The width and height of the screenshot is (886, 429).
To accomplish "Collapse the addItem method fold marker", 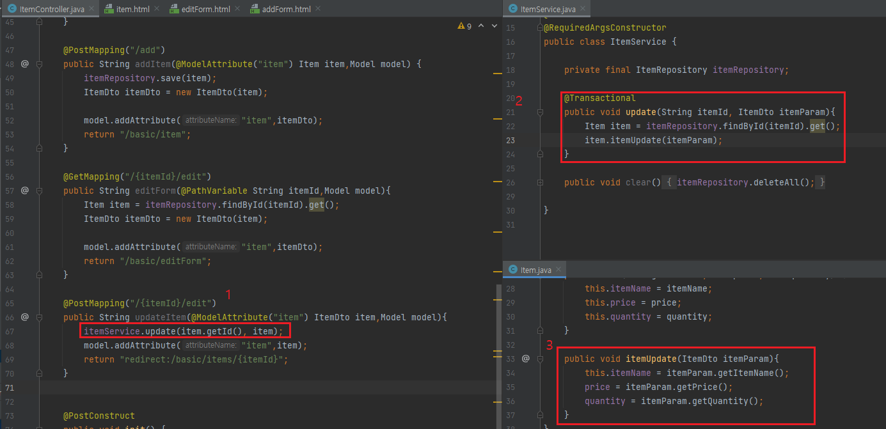I will 40,64.
